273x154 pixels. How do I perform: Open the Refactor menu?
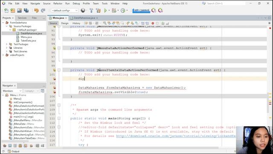58,3
